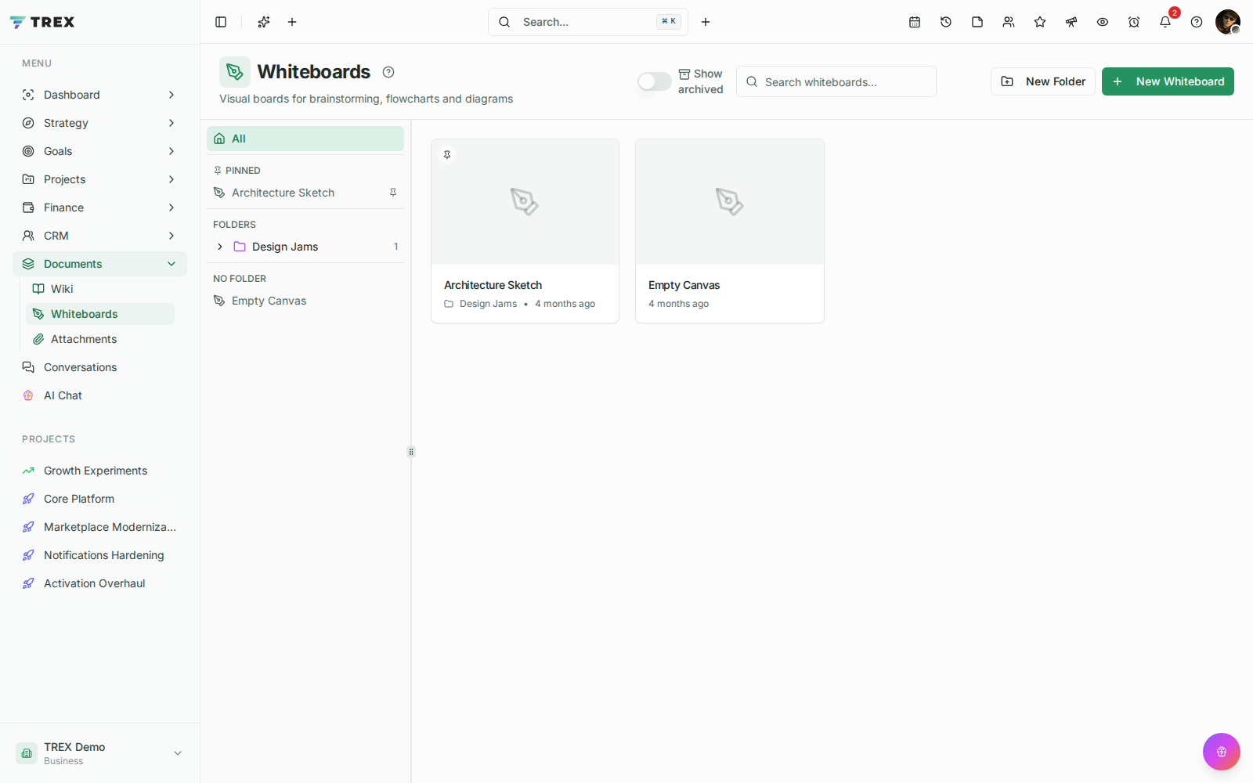Screen dimensions: 1253x783
Task: Click the plus icon next to global search
Action: click(706, 22)
